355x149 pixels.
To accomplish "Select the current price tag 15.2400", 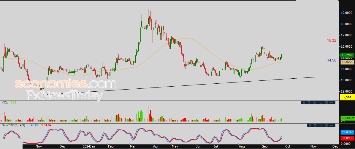I will coord(347,55).
